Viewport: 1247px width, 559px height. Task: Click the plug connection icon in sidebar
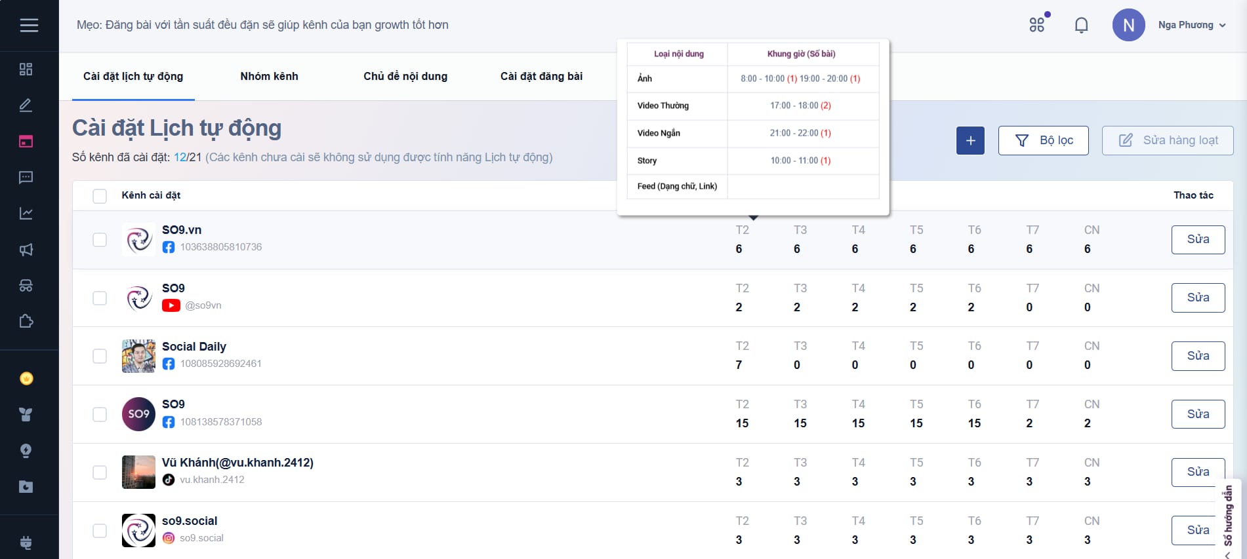coord(26,543)
